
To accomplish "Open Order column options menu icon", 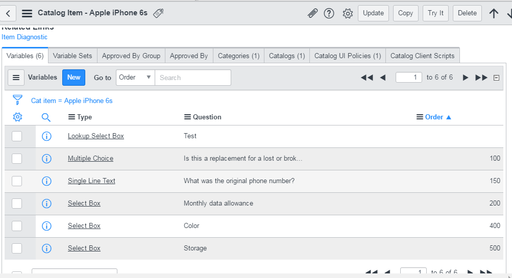I will pos(420,117).
